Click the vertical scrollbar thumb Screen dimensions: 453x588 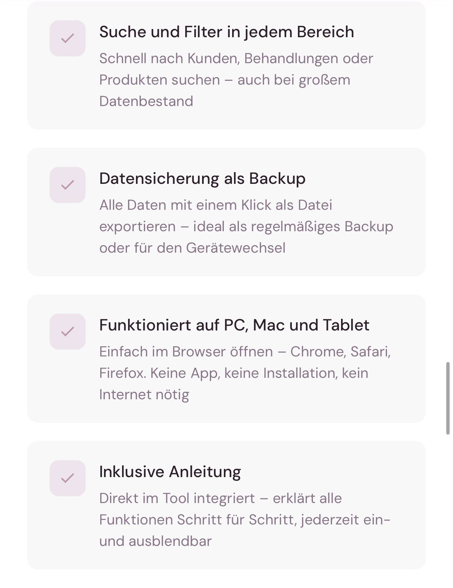pos(448,399)
